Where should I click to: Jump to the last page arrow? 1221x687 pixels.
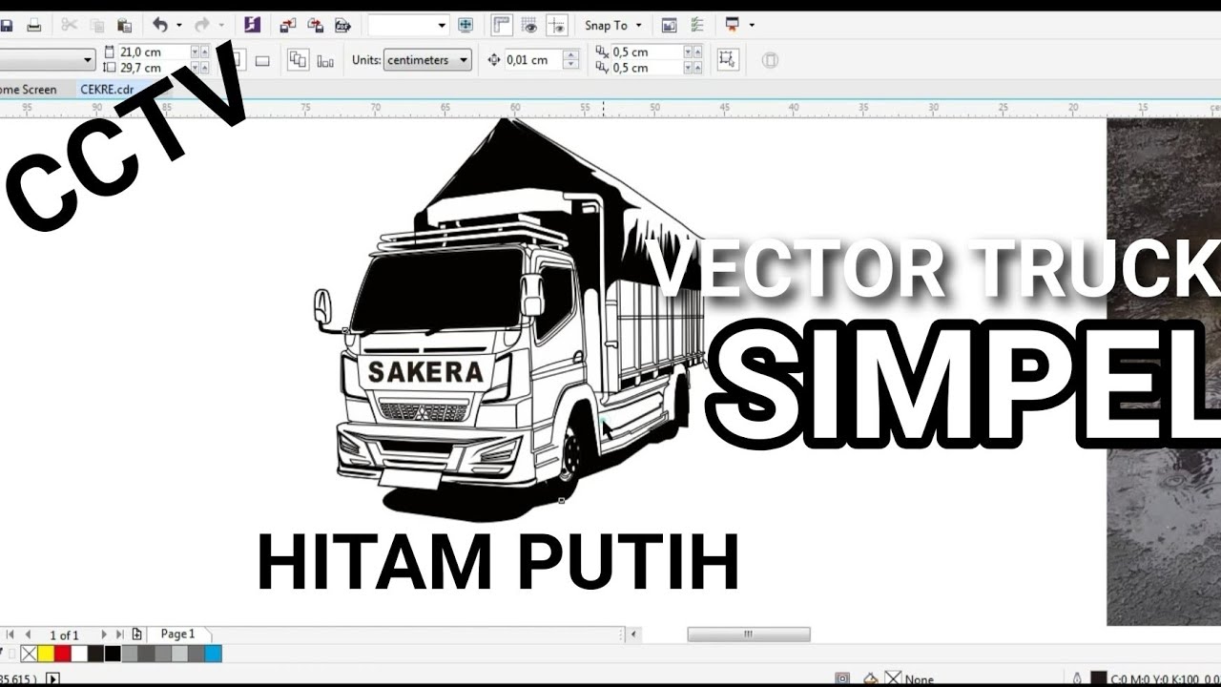[x=119, y=635]
